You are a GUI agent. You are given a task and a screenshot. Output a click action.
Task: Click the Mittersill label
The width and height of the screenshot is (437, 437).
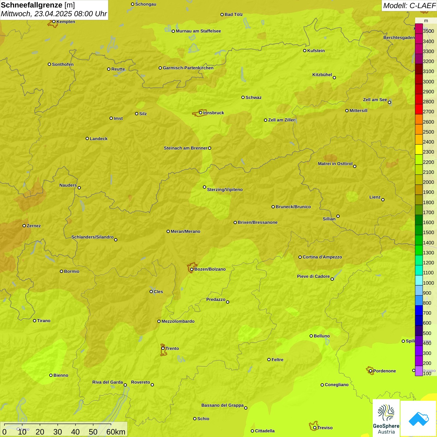tap(358, 110)
